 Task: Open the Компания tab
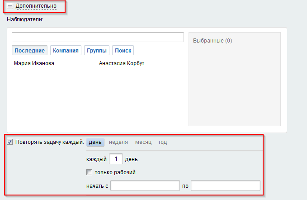point(66,51)
